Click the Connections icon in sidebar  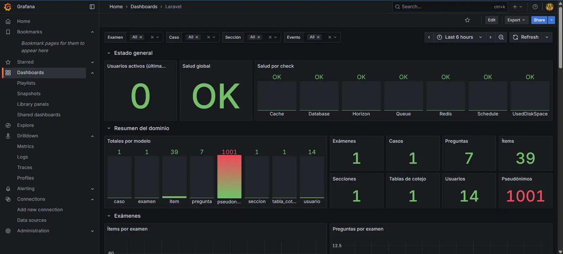point(8,199)
